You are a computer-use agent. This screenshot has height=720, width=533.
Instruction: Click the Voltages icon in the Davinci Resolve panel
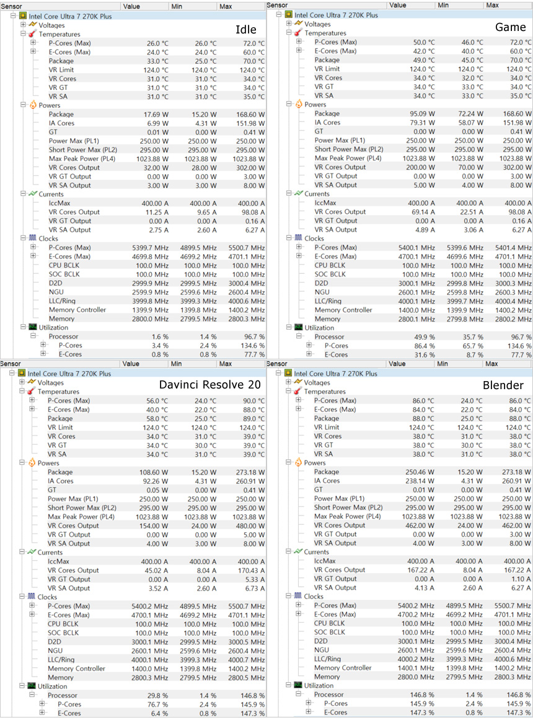tap(32, 382)
